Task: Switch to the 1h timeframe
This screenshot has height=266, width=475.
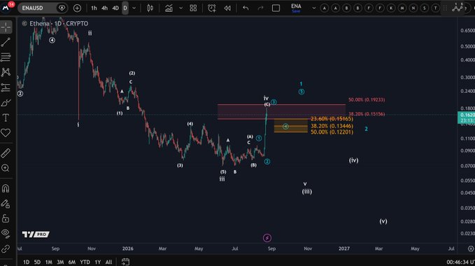Action: pyautogui.click(x=94, y=8)
